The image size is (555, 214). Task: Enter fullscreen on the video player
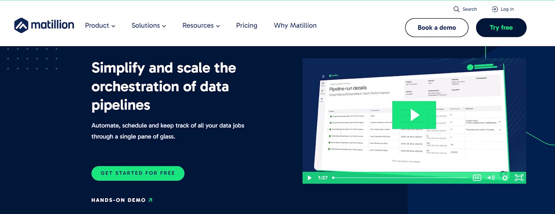(x=519, y=178)
